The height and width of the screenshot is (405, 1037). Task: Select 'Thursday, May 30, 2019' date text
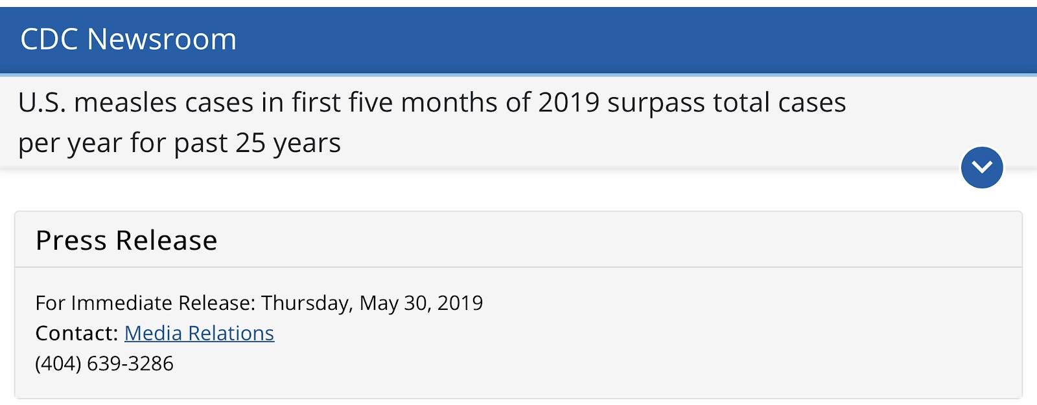click(x=372, y=303)
